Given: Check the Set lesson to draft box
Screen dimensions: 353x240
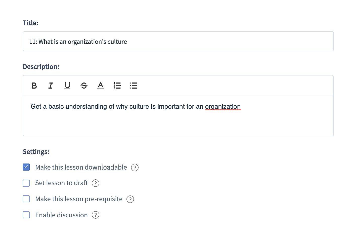Looking at the screenshot, I should 26,183.
